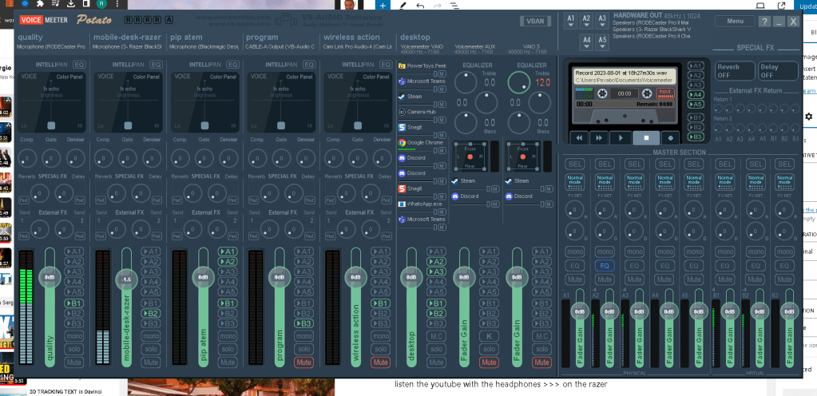Rewind the cassette recorder
Viewport: 817px width, 396px height.
[x=579, y=138]
